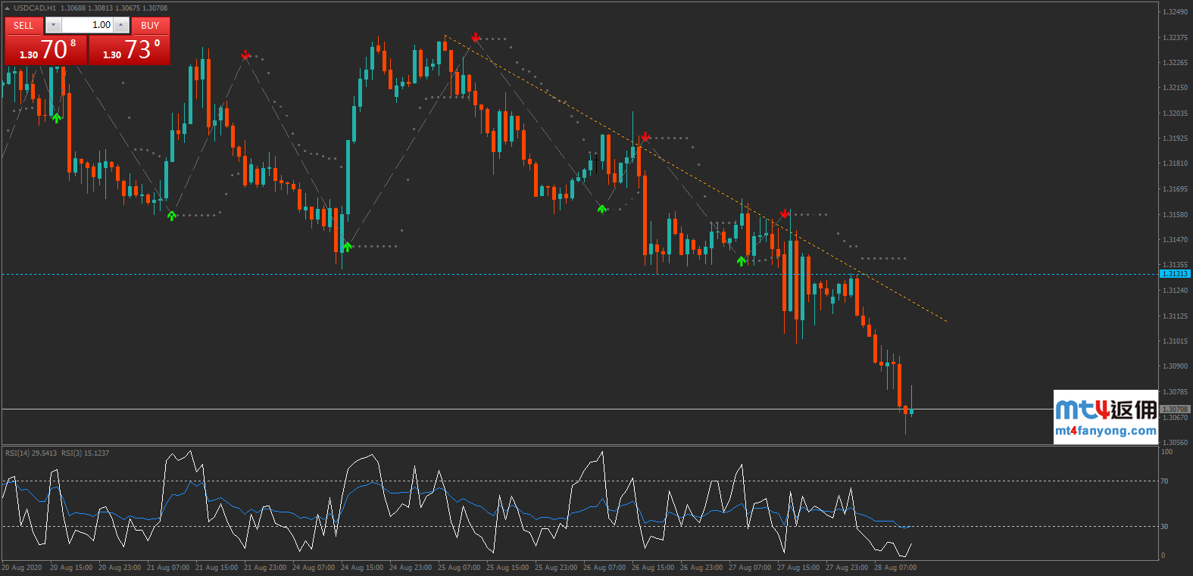Click the leftmost red down arrow signal
This screenshot has height=576, width=1193.
(x=245, y=55)
